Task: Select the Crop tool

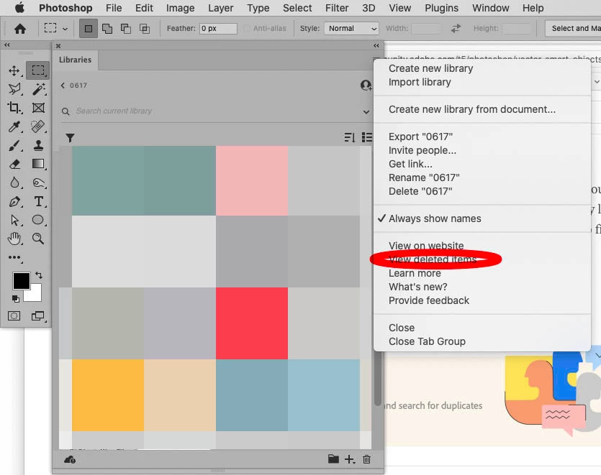Action: (14, 108)
